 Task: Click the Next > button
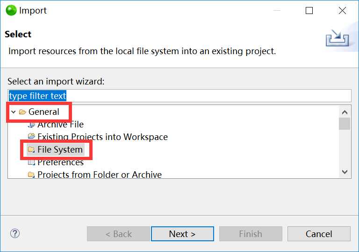coord(182,234)
